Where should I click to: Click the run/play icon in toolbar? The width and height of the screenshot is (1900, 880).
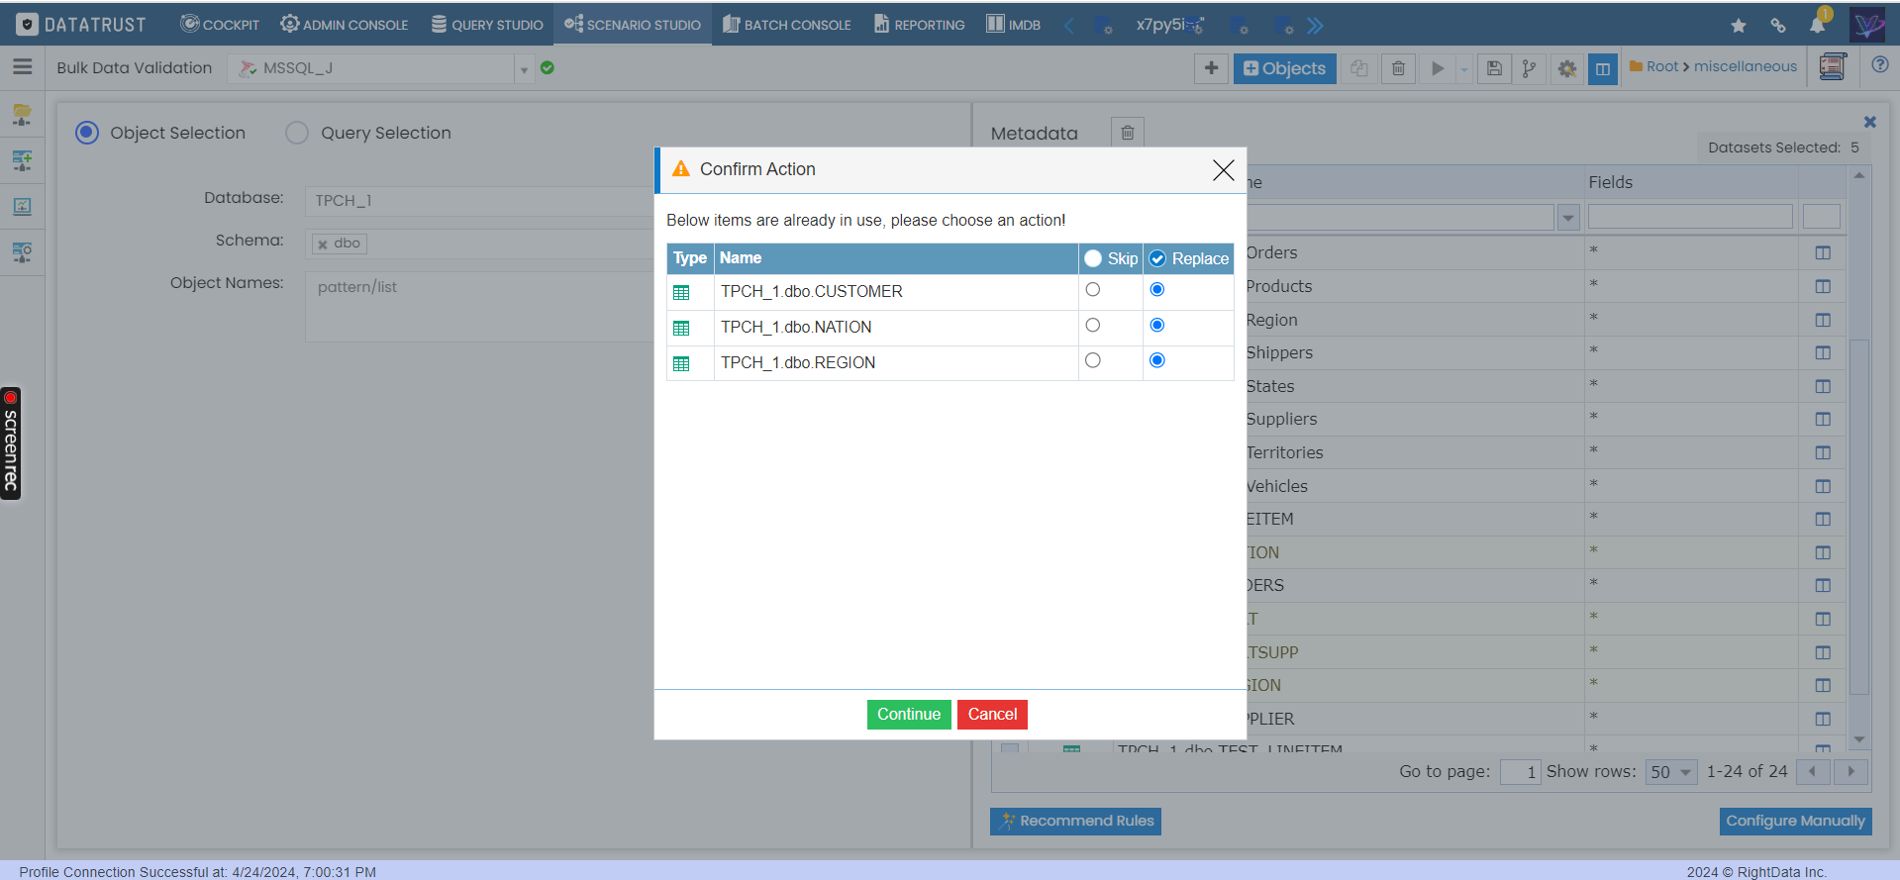coord(1438,68)
